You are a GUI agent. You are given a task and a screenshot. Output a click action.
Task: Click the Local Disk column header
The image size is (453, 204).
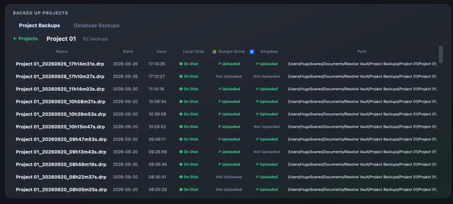point(194,51)
